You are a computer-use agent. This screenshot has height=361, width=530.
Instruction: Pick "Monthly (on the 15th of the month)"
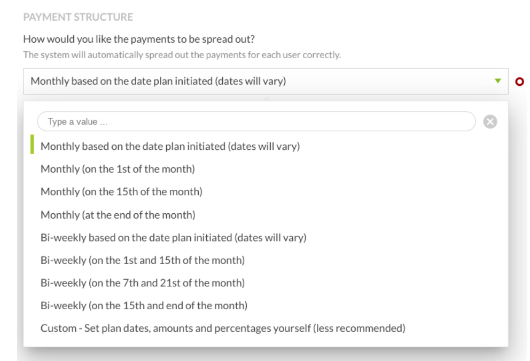pos(121,191)
